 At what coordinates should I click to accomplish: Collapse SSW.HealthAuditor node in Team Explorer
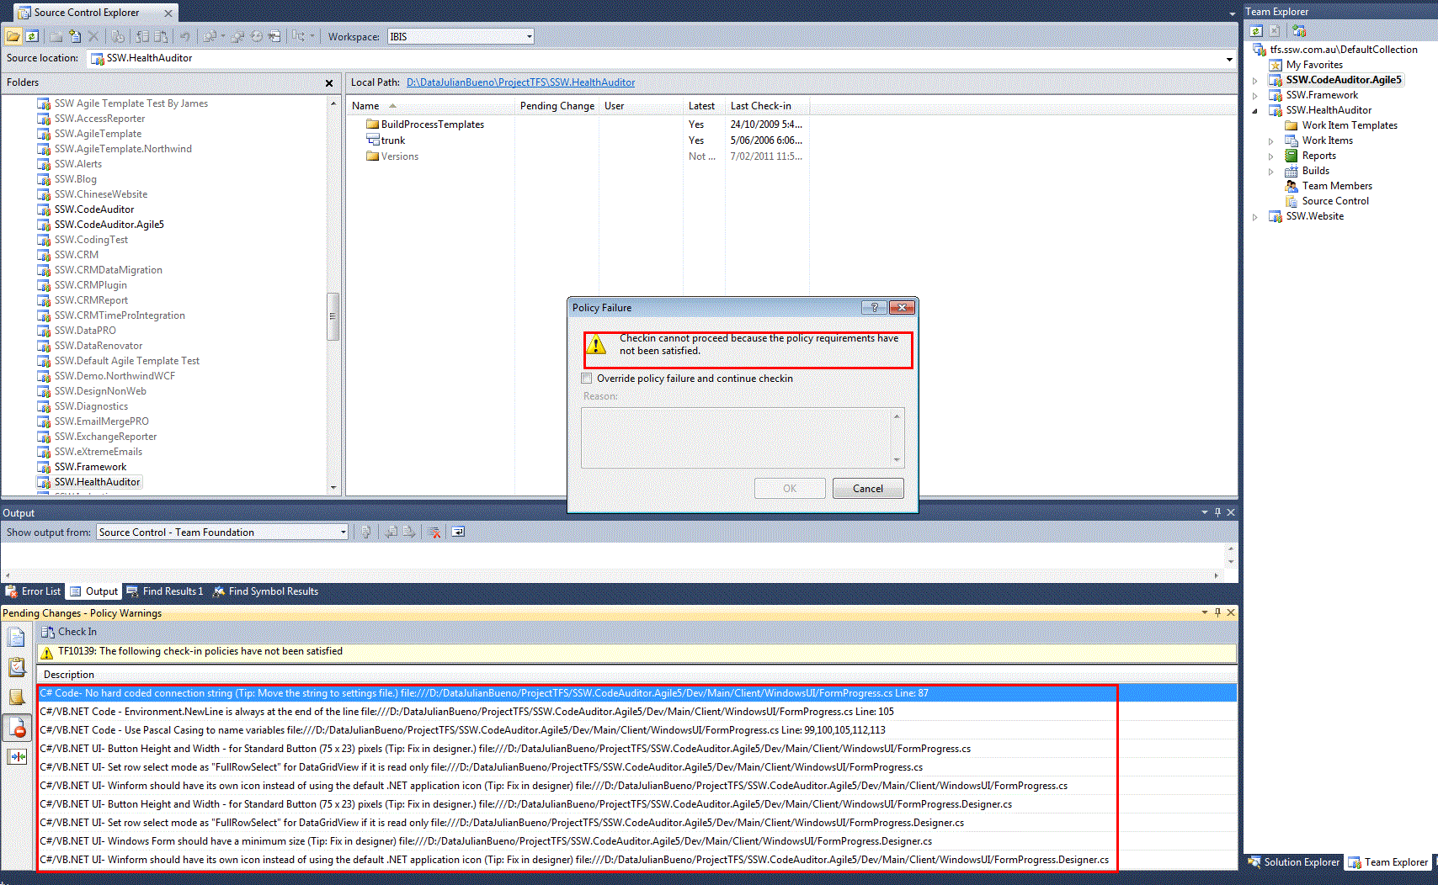(x=1255, y=111)
